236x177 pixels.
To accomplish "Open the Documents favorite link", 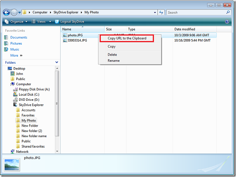I will pyautogui.click(x=19, y=38).
